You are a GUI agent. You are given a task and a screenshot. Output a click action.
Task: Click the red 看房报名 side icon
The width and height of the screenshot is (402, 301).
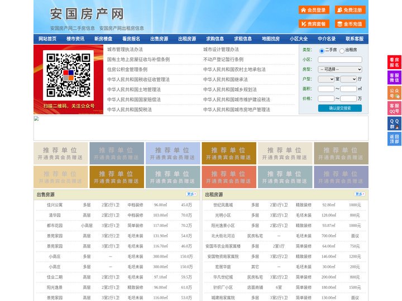[x=394, y=62]
